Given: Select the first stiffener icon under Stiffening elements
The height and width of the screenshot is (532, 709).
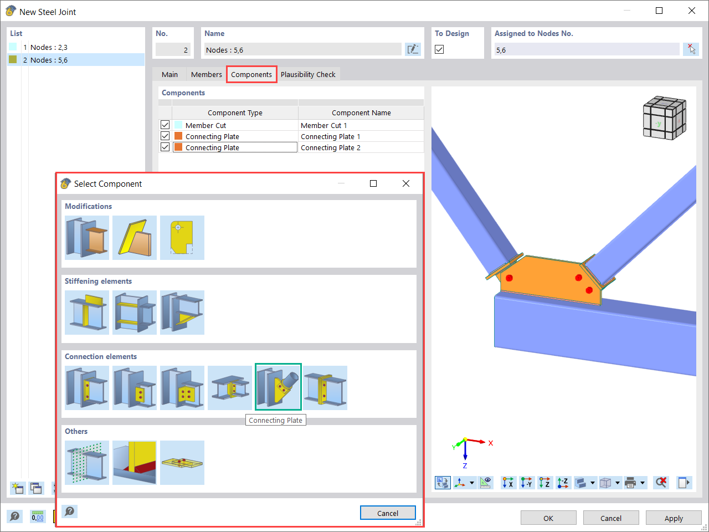Looking at the screenshot, I should (87, 313).
